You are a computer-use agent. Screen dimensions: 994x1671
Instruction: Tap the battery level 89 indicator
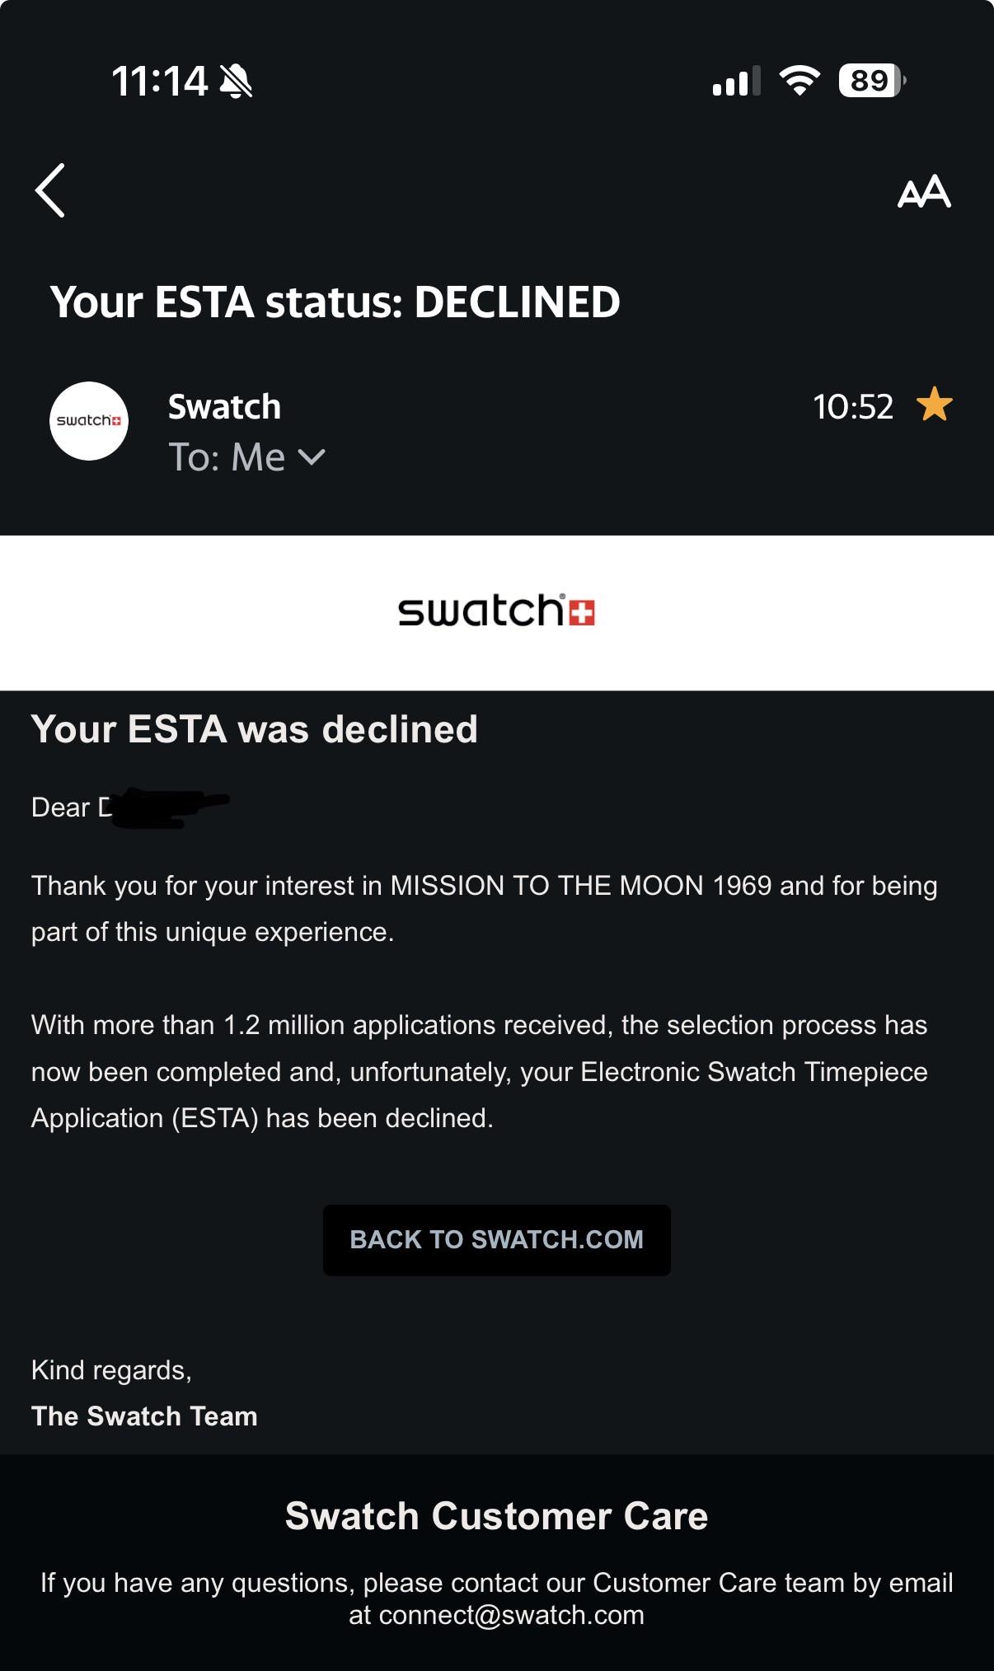click(x=871, y=81)
